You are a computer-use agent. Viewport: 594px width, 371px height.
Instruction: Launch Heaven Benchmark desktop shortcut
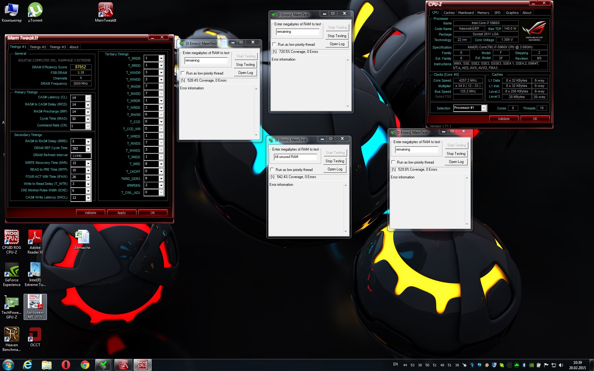coord(12,335)
